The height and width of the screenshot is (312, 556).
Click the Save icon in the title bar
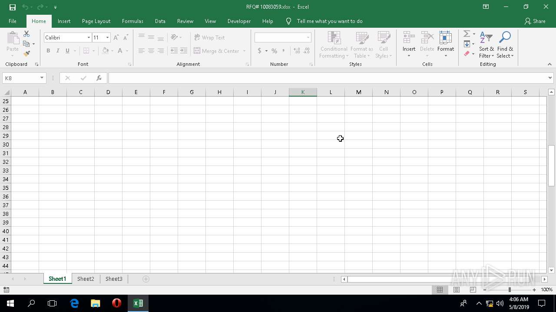click(12, 7)
